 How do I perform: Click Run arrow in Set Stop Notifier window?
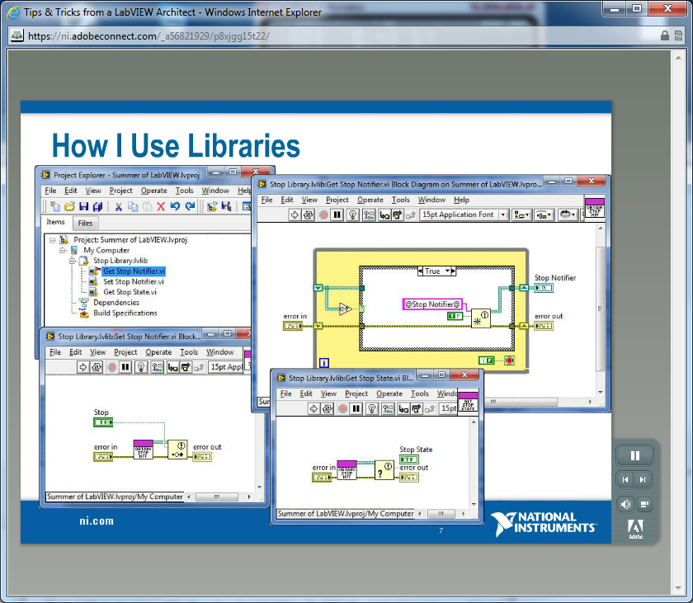point(82,367)
